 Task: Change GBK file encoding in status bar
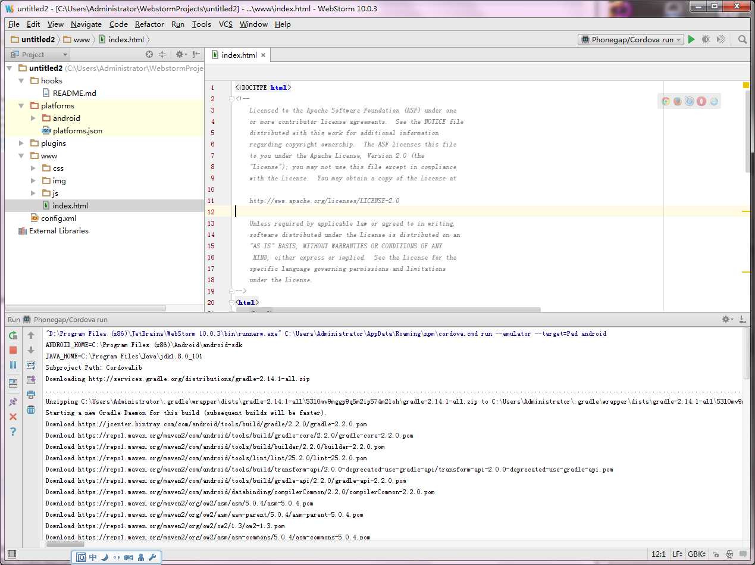pyautogui.click(x=697, y=554)
